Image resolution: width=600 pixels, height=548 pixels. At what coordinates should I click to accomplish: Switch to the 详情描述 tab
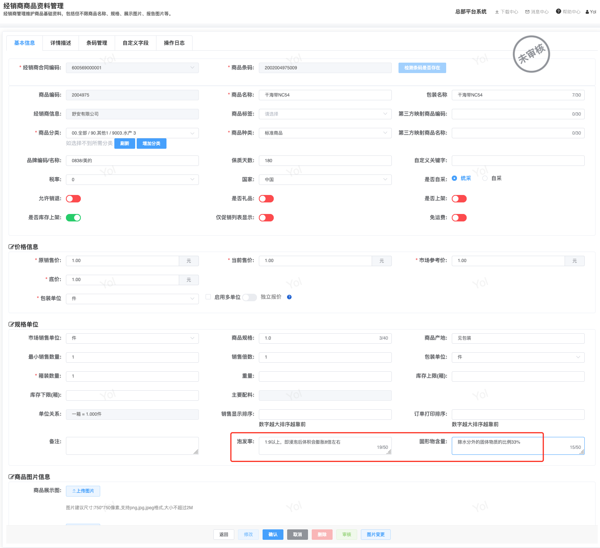point(61,43)
